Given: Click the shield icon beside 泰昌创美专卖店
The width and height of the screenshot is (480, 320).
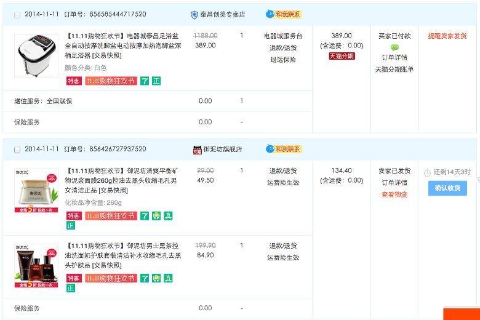Looking at the screenshot, I should click(194, 15).
